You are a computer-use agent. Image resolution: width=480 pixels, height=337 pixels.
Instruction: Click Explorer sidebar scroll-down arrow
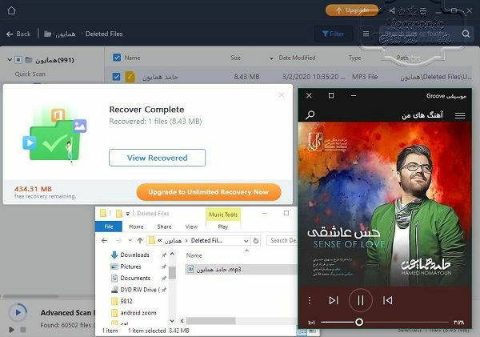coord(172,321)
